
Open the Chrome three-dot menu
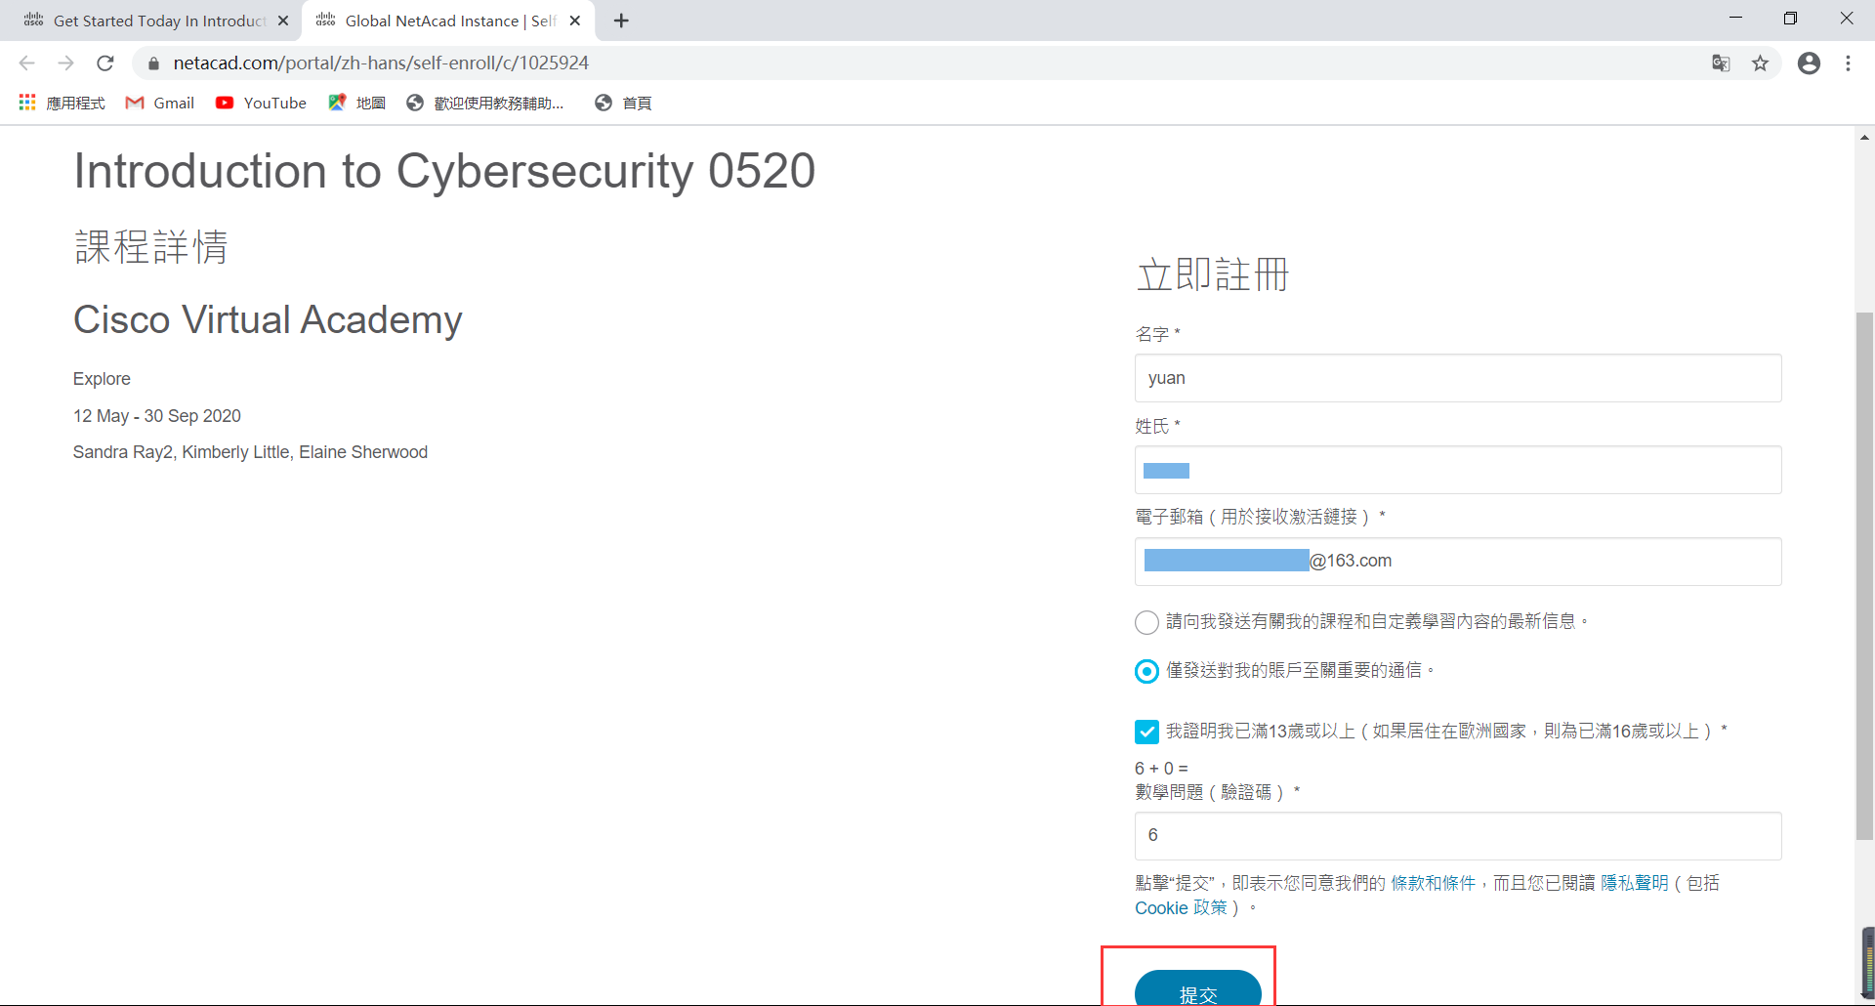pos(1848,63)
